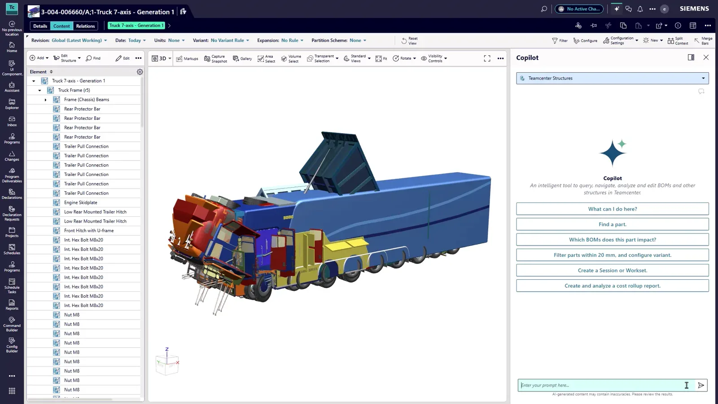Click the Fit view tool
The image size is (718, 404).
coord(381,58)
